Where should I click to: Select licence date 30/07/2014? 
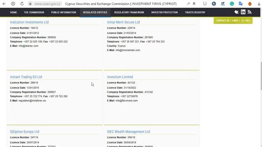(33, 143)
